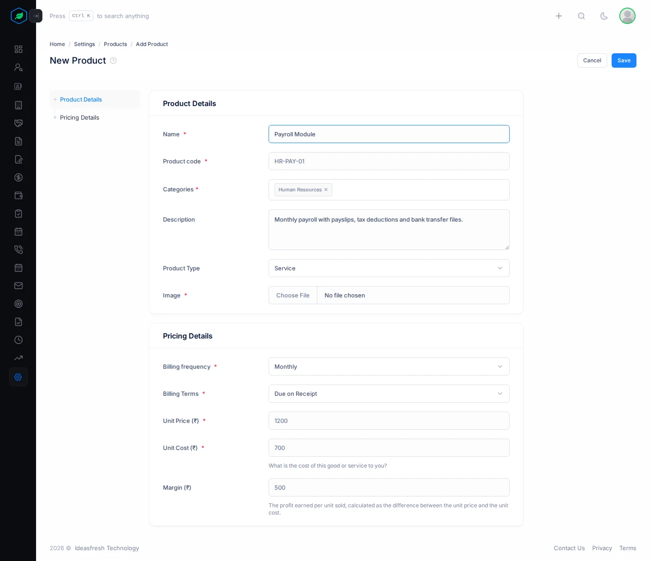Open the building icon in sidebar
This screenshot has height=561, width=650.
19,105
